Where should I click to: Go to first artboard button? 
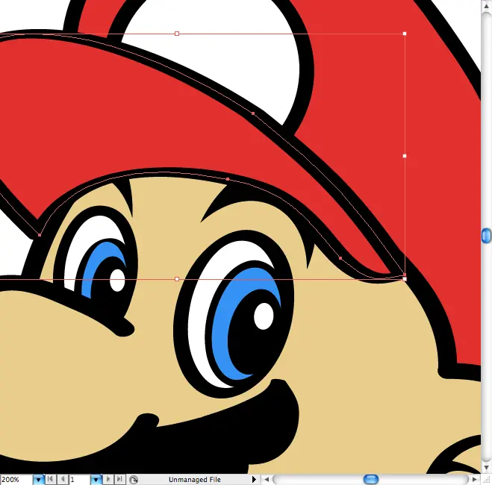[x=50, y=479]
